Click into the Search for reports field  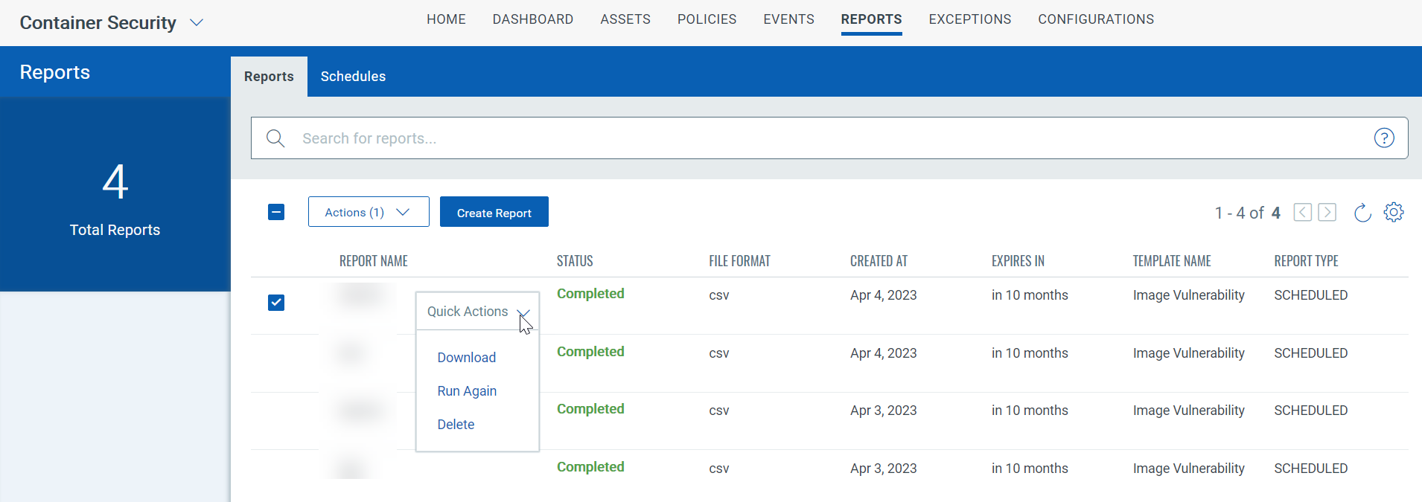tap(819, 138)
